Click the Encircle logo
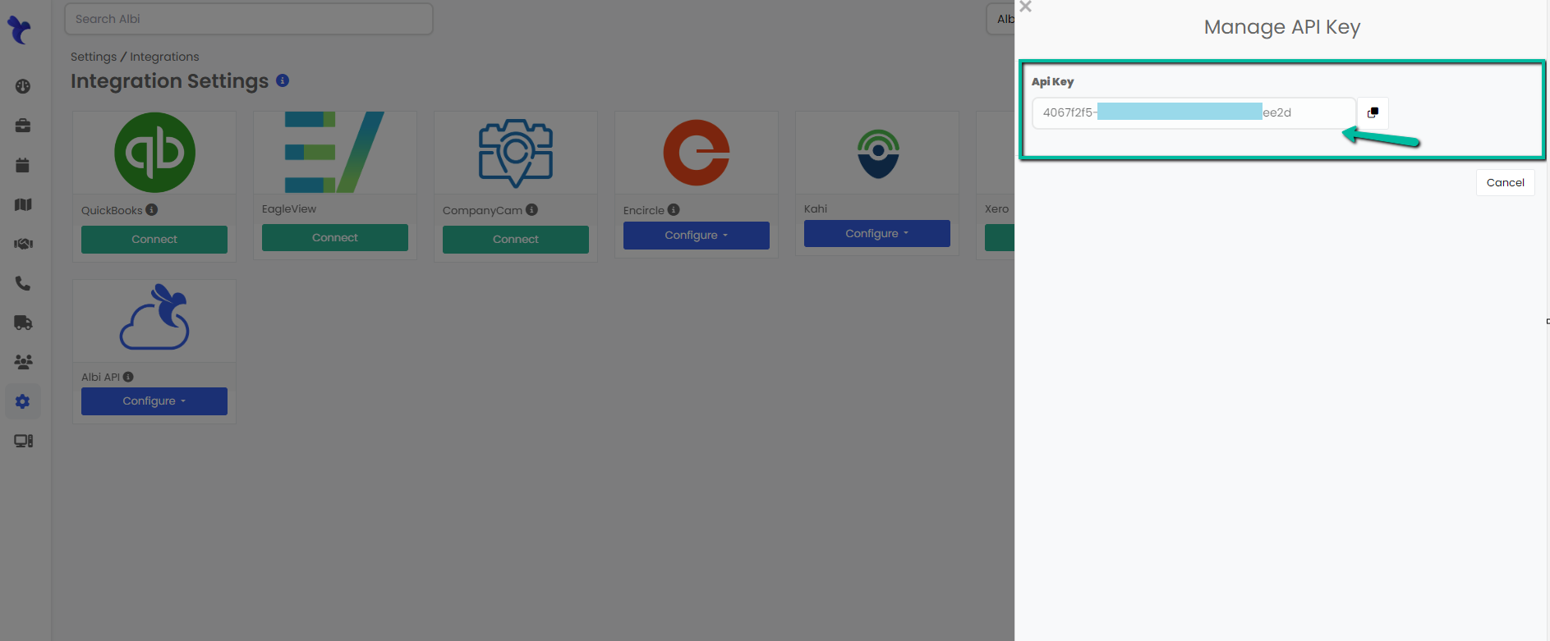 click(697, 153)
